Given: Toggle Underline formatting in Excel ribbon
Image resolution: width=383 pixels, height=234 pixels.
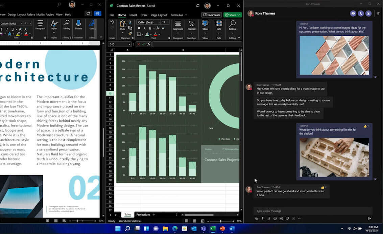Looking at the screenshot, I should tap(149, 28).
